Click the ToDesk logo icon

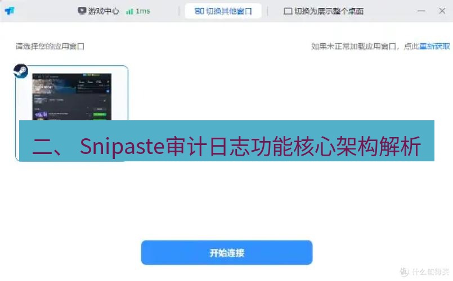[x=10, y=11]
